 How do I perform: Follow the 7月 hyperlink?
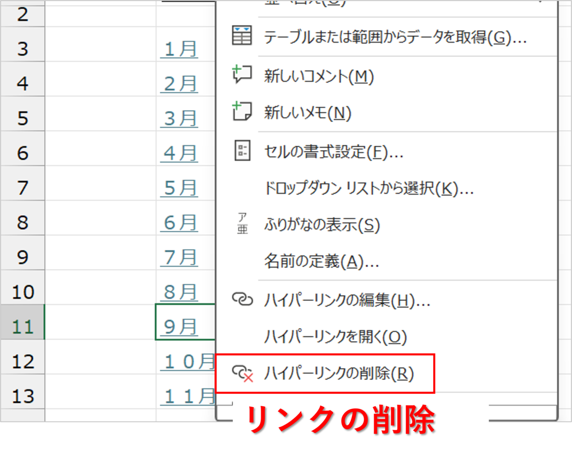[180, 257]
